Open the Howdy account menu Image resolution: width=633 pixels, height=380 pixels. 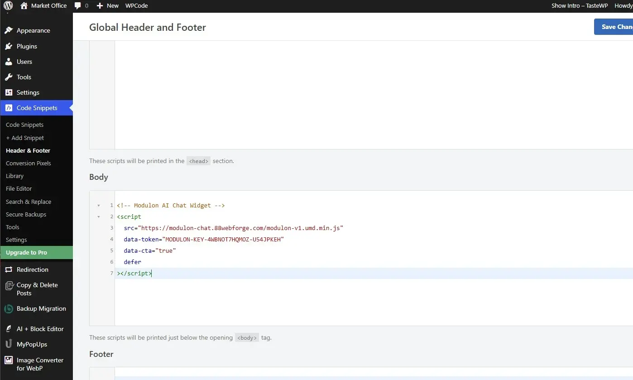point(623,6)
